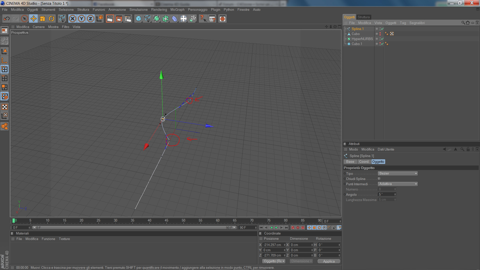Screen dimensions: 480x270
Task: Open the Coord. attribute tab
Action: 364,162
